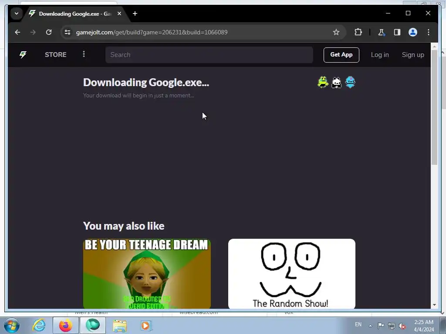Image resolution: width=446 pixels, height=334 pixels.
Task: Open The Random Show game thumbnail
Action: point(291,274)
